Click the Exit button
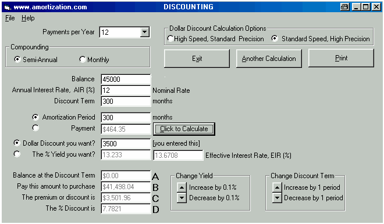The image size is (384, 224). pyautogui.click(x=197, y=59)
